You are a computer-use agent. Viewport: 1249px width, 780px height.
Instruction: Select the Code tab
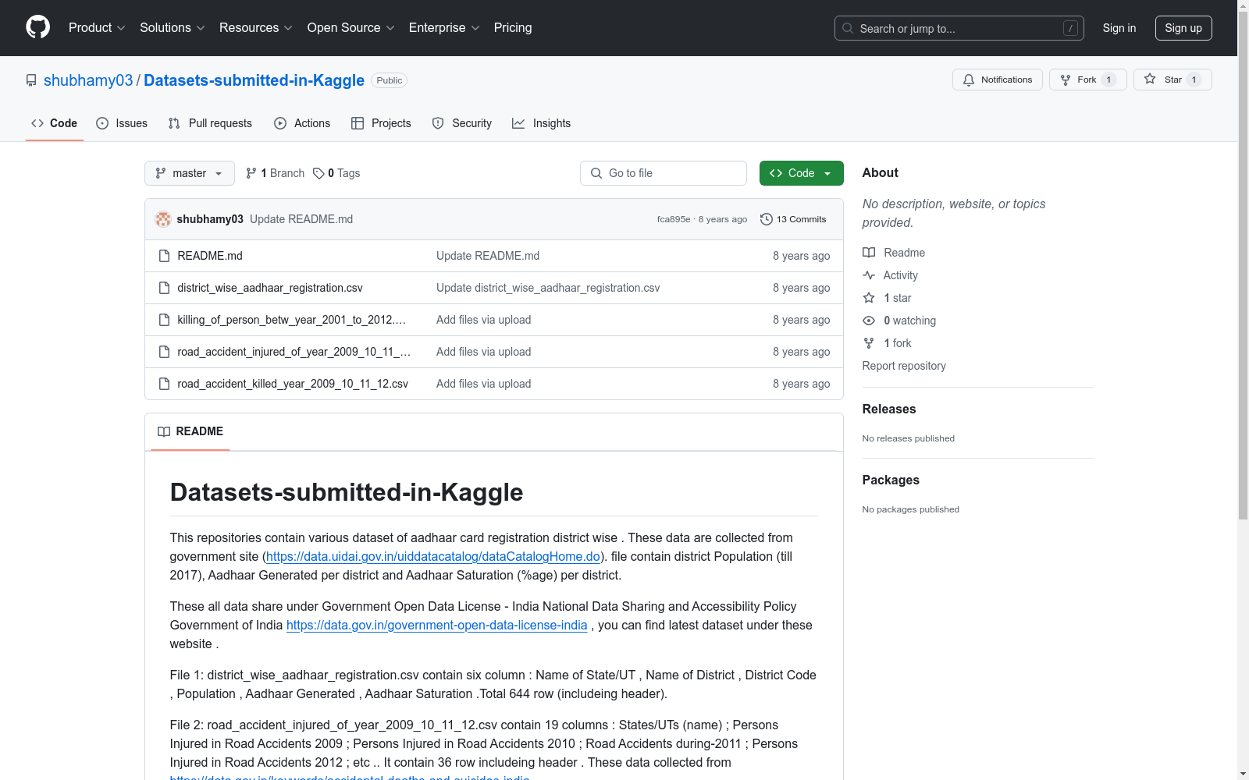click(x=55, y=123)
